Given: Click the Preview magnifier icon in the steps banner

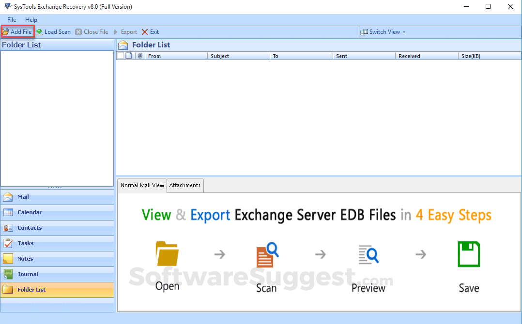Looking at the screenshot, I should click(x=368, y=254).
